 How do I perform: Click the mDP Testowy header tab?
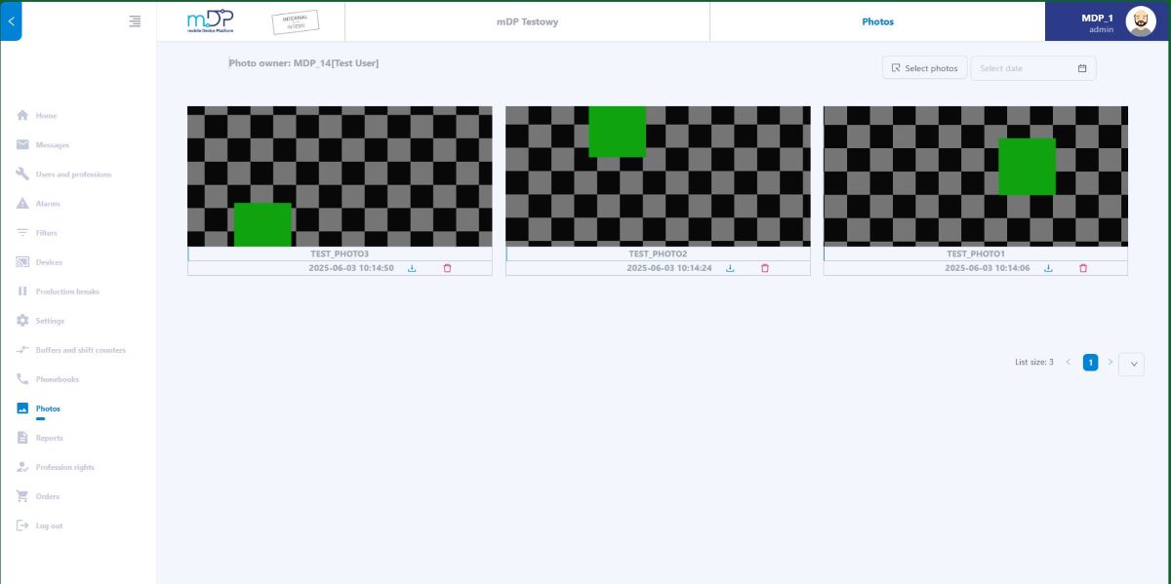coord(527,21)
